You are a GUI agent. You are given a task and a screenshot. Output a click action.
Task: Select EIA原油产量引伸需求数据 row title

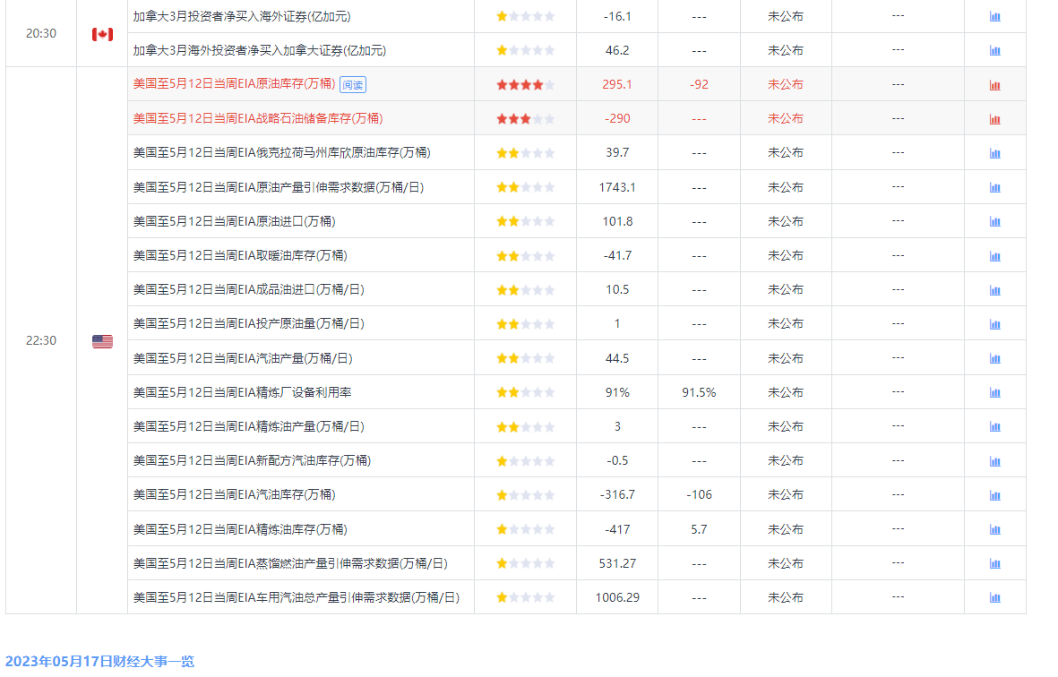[x=278, y=187]
